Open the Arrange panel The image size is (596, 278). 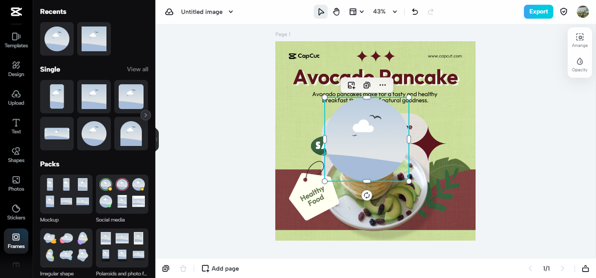[x=580, y=40]
